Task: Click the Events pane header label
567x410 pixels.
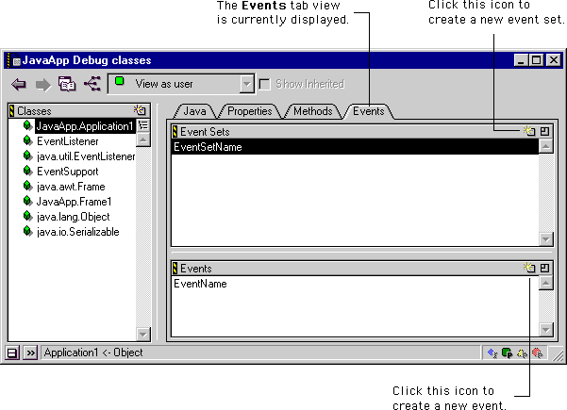Action: [x=196, y=269]
